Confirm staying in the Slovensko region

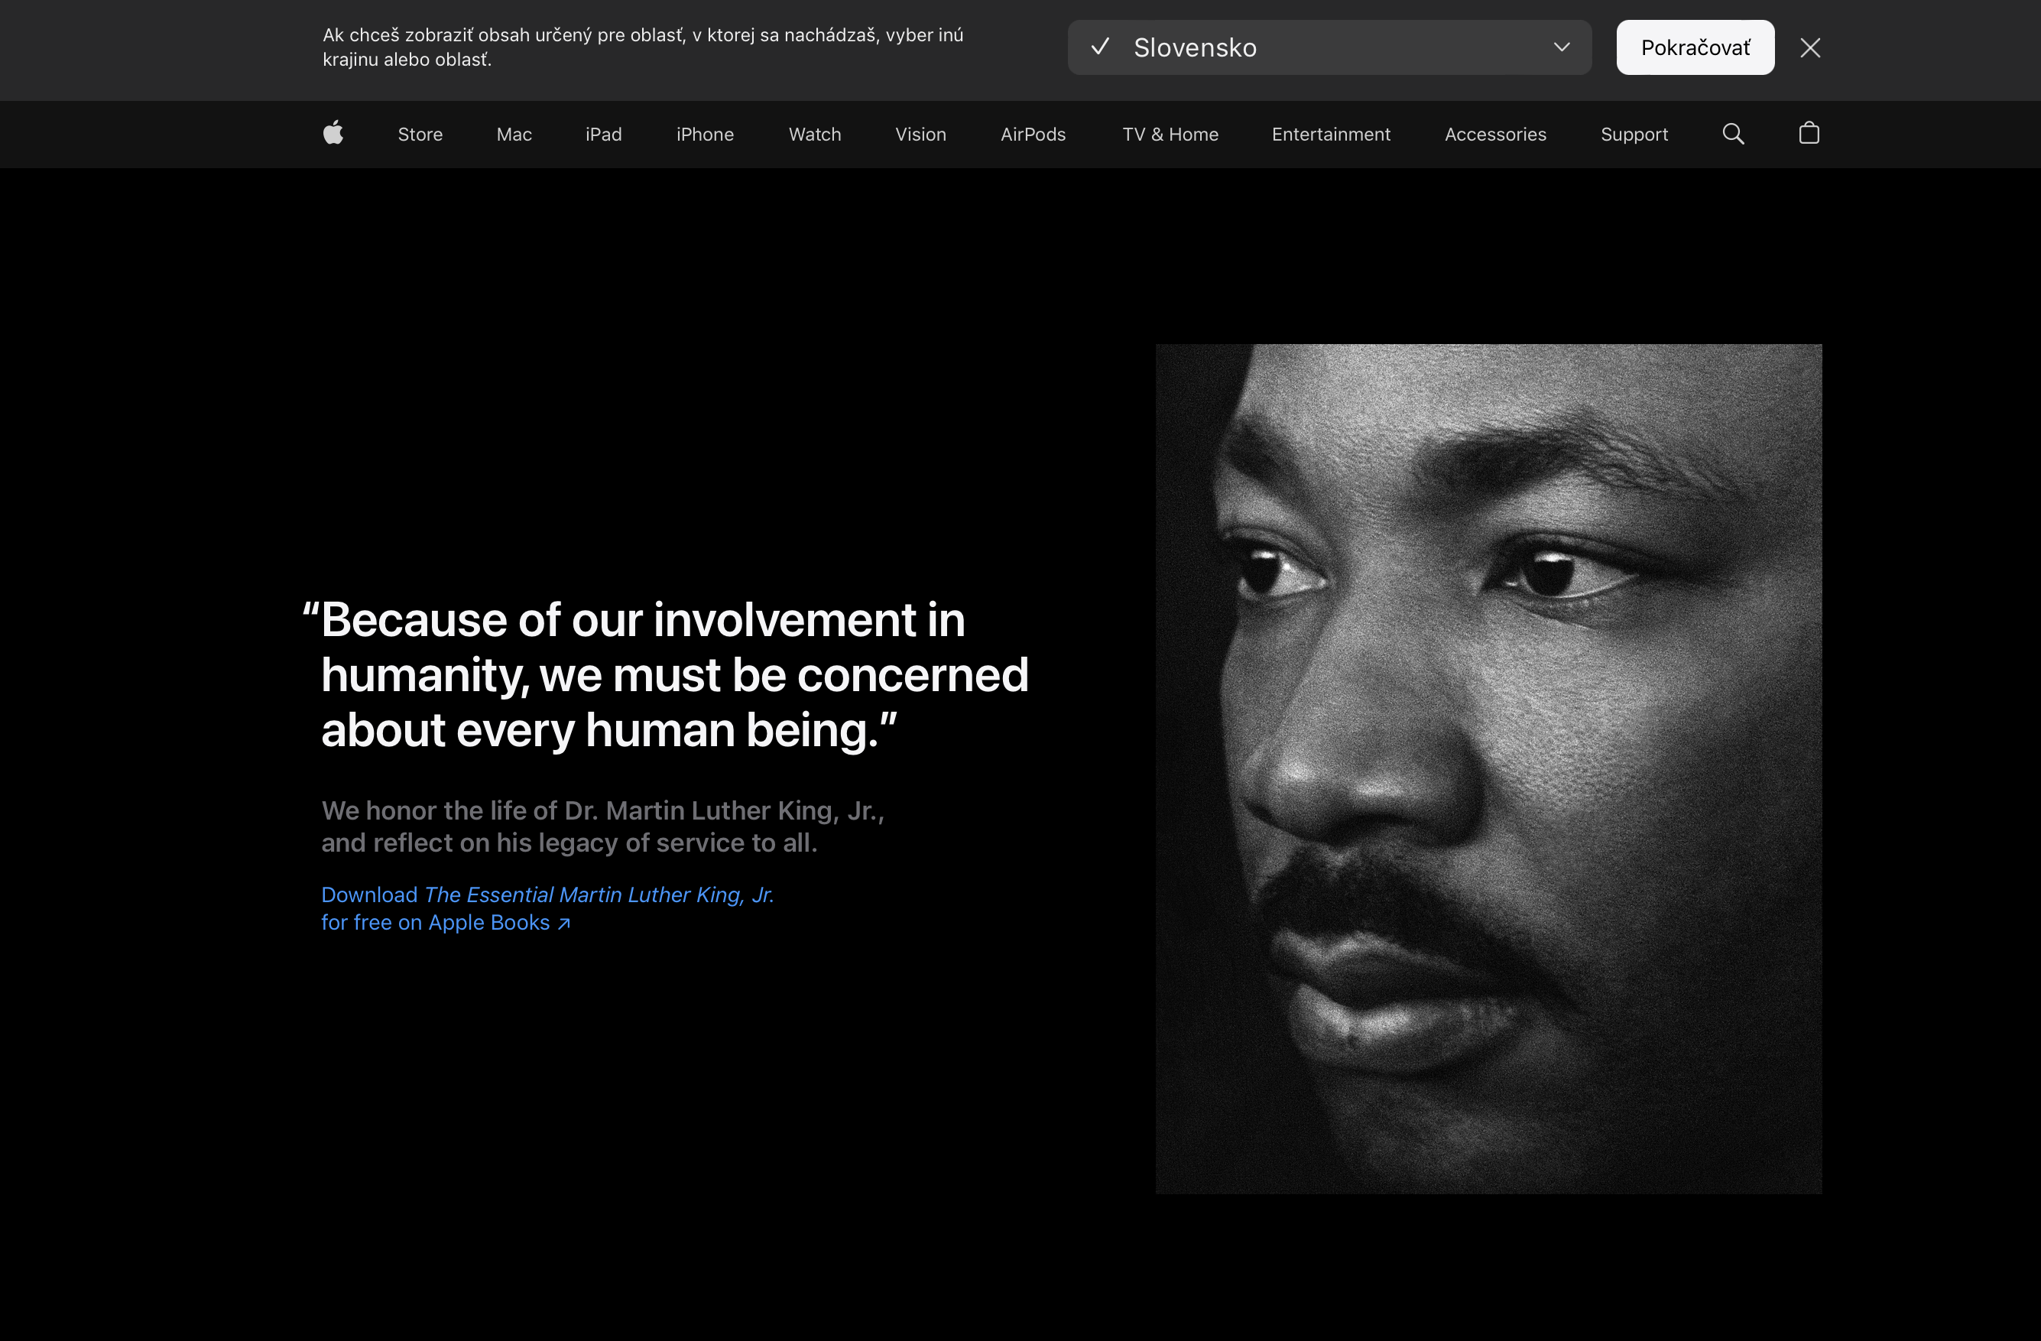1695,47
